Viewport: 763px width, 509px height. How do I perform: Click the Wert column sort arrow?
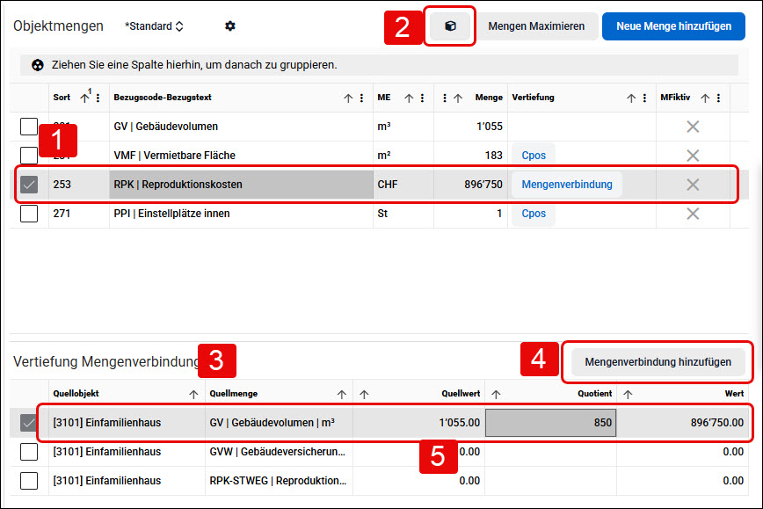click(628, 394)
